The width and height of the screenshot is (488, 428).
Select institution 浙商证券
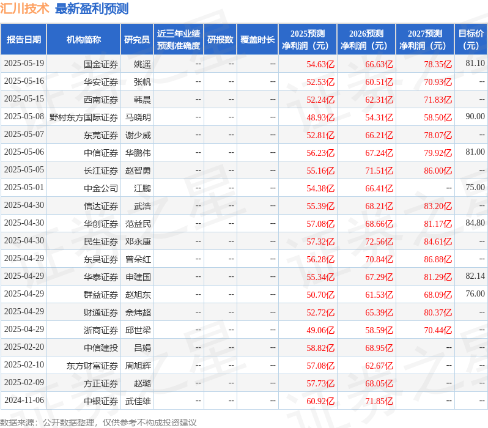101,331
